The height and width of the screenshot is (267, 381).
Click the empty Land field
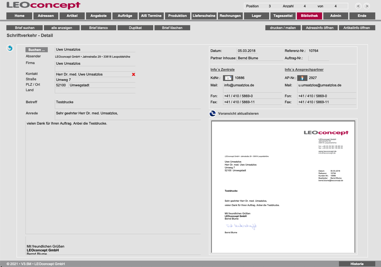pyautogui.click(x=95, y=90)
